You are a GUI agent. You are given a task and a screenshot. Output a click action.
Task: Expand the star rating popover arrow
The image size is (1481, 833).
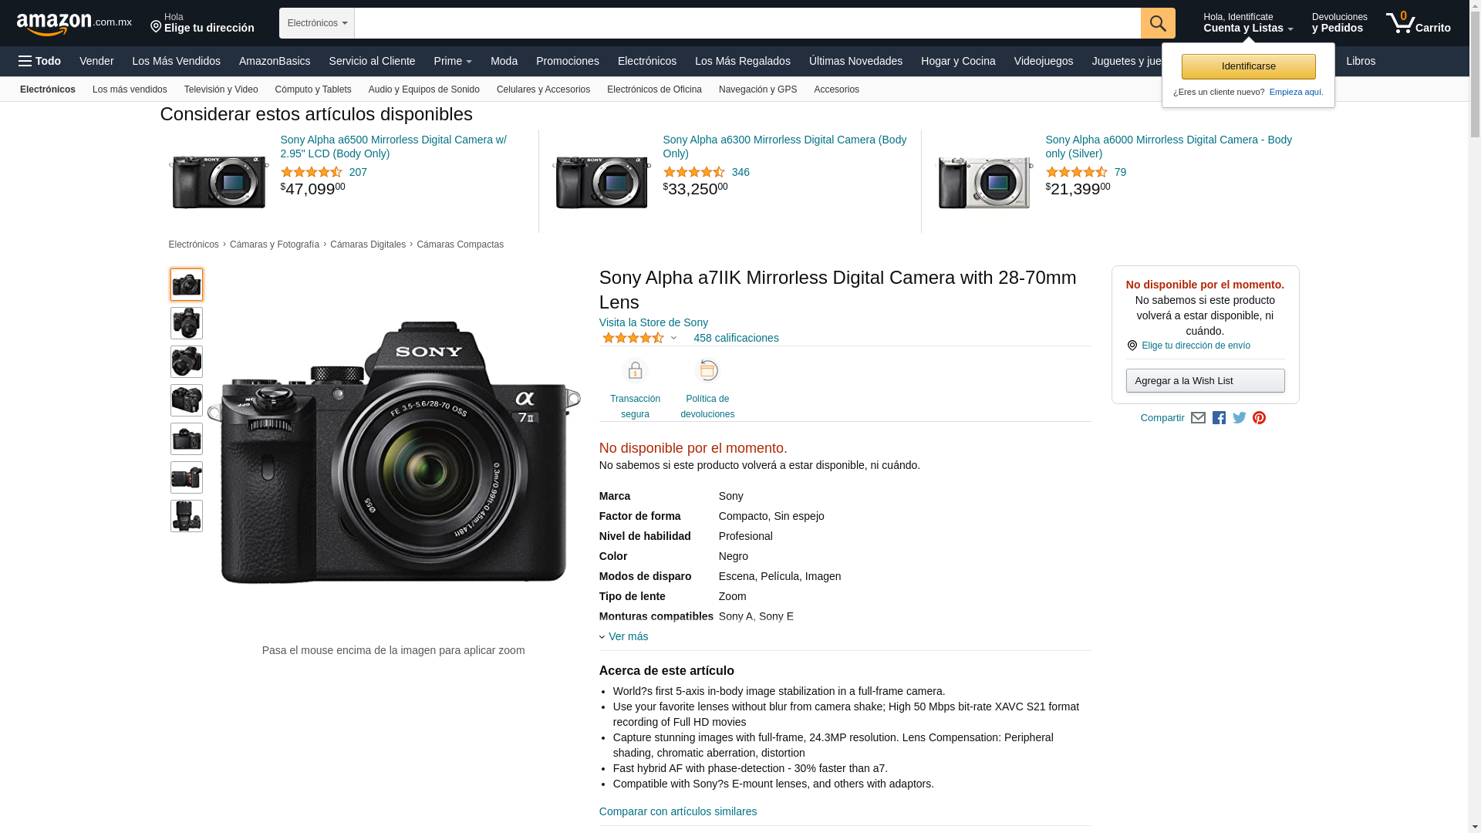pos(673,338)
